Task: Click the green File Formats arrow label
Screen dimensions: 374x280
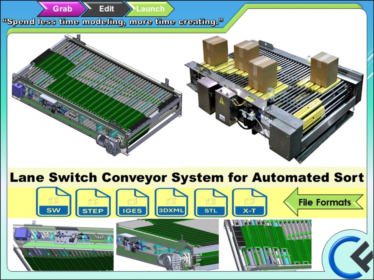Action: pos(323,202)
